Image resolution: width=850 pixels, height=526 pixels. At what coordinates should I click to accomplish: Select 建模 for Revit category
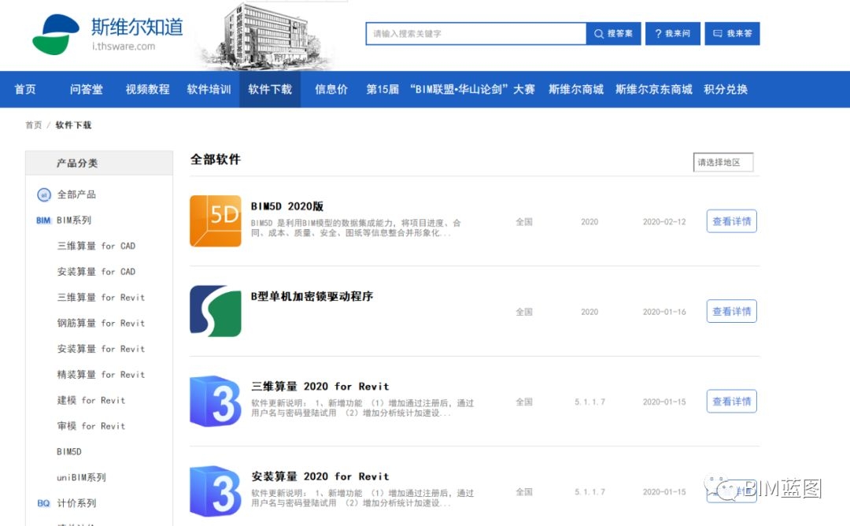(91, 401)
